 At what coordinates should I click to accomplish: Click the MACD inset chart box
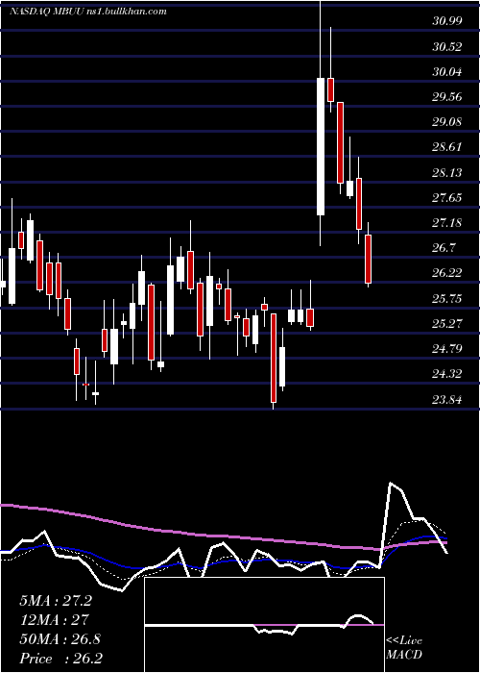point(264,625)
